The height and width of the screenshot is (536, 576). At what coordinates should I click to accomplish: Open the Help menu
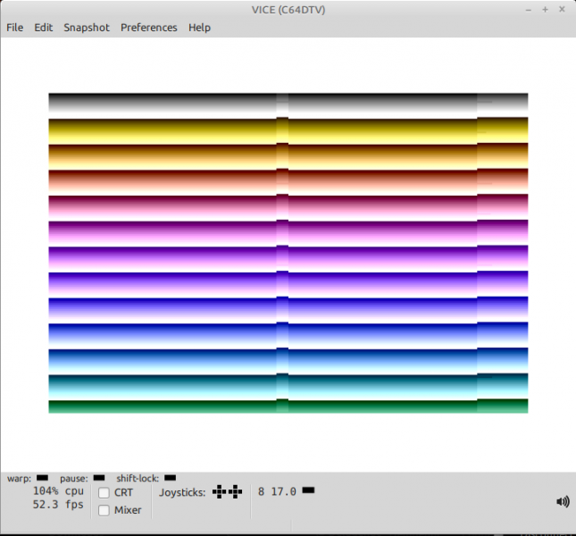coord(200,28)
